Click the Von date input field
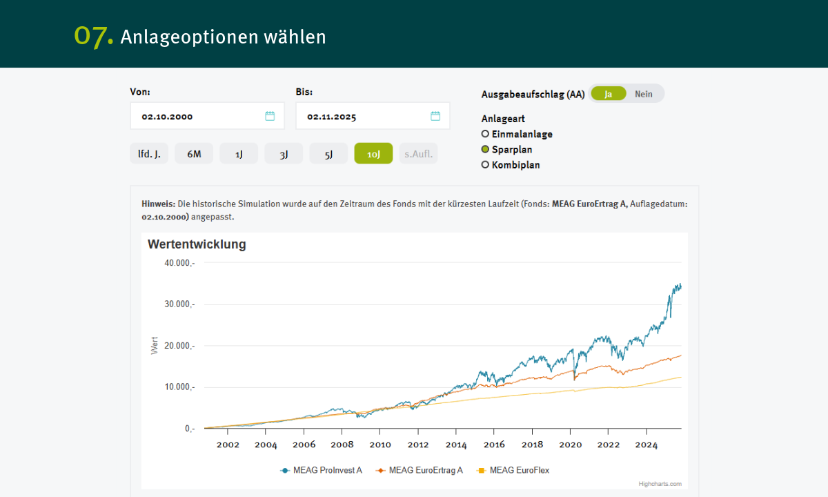 197,116
